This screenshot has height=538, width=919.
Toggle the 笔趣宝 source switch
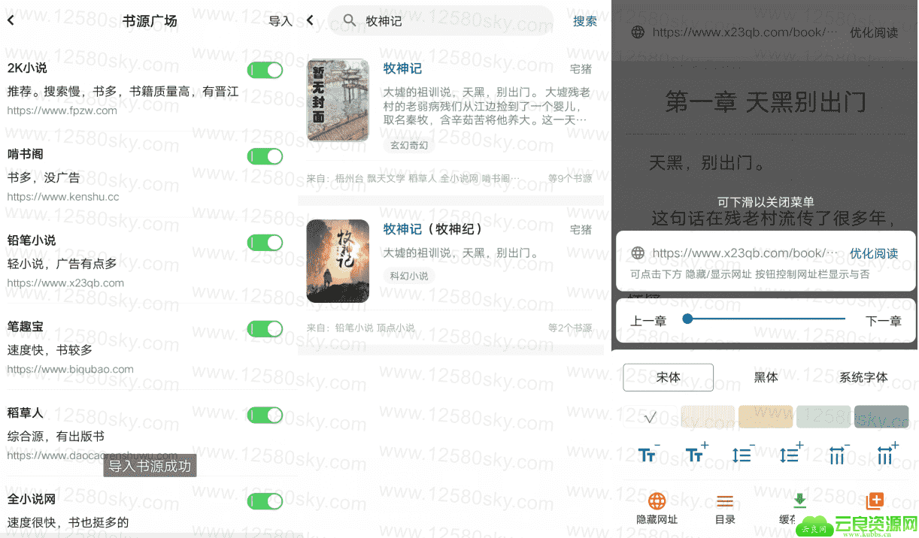(265, 329)
